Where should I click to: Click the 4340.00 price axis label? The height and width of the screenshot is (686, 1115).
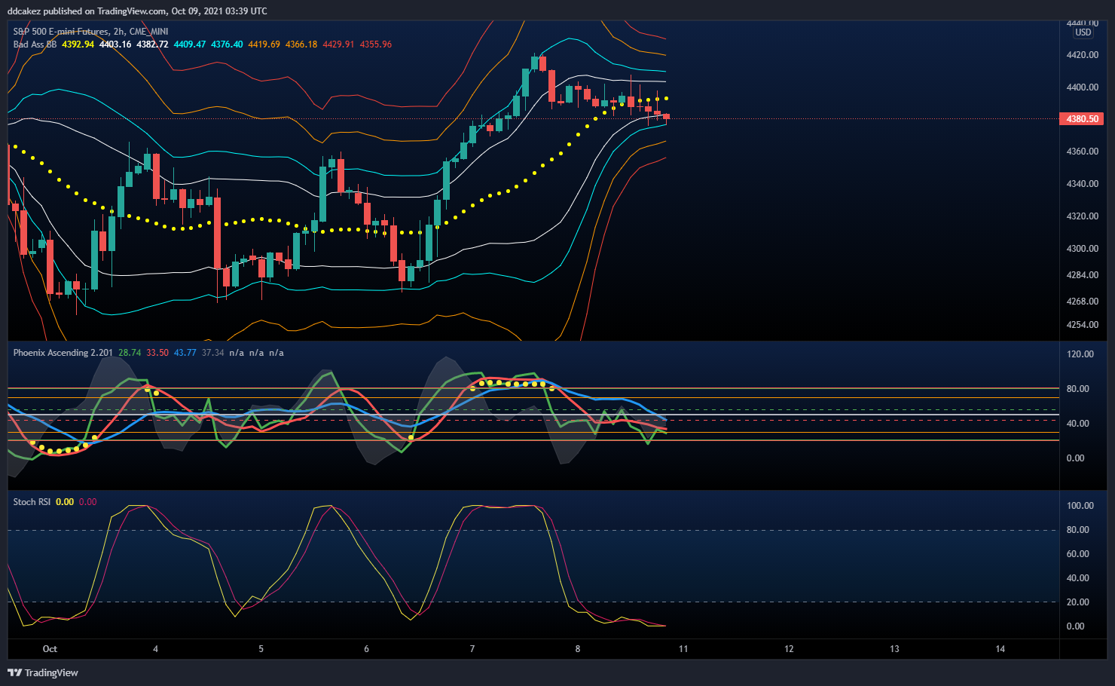tap(1083, 184)
